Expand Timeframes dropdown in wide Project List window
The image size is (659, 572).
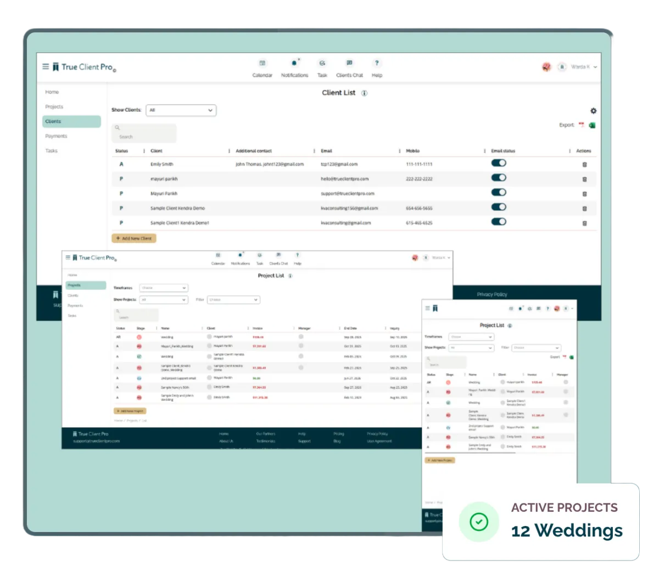point(164,288)
